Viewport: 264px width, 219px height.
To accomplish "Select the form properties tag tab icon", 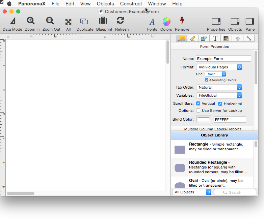I will click(x=182, y=38).
